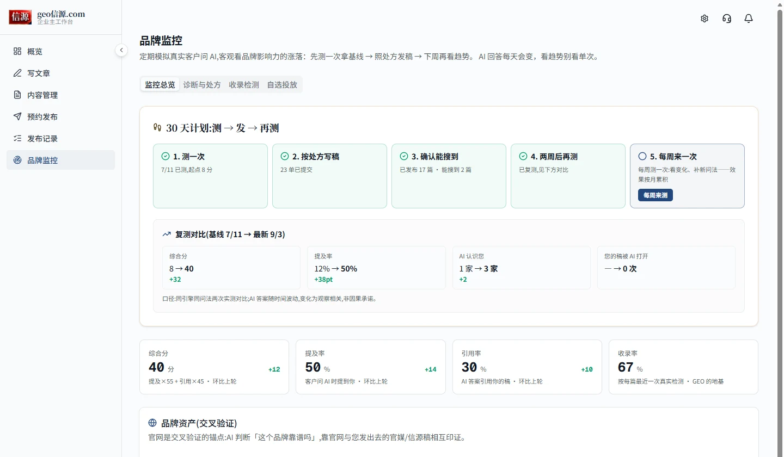Open the 自选投放 tab
Screen dimensions: 784x457
pyautogui.click(x=282, y=84)
